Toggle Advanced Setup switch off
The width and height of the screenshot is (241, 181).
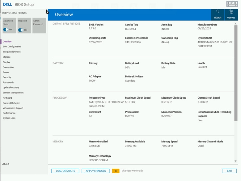(x=6, y=30)
